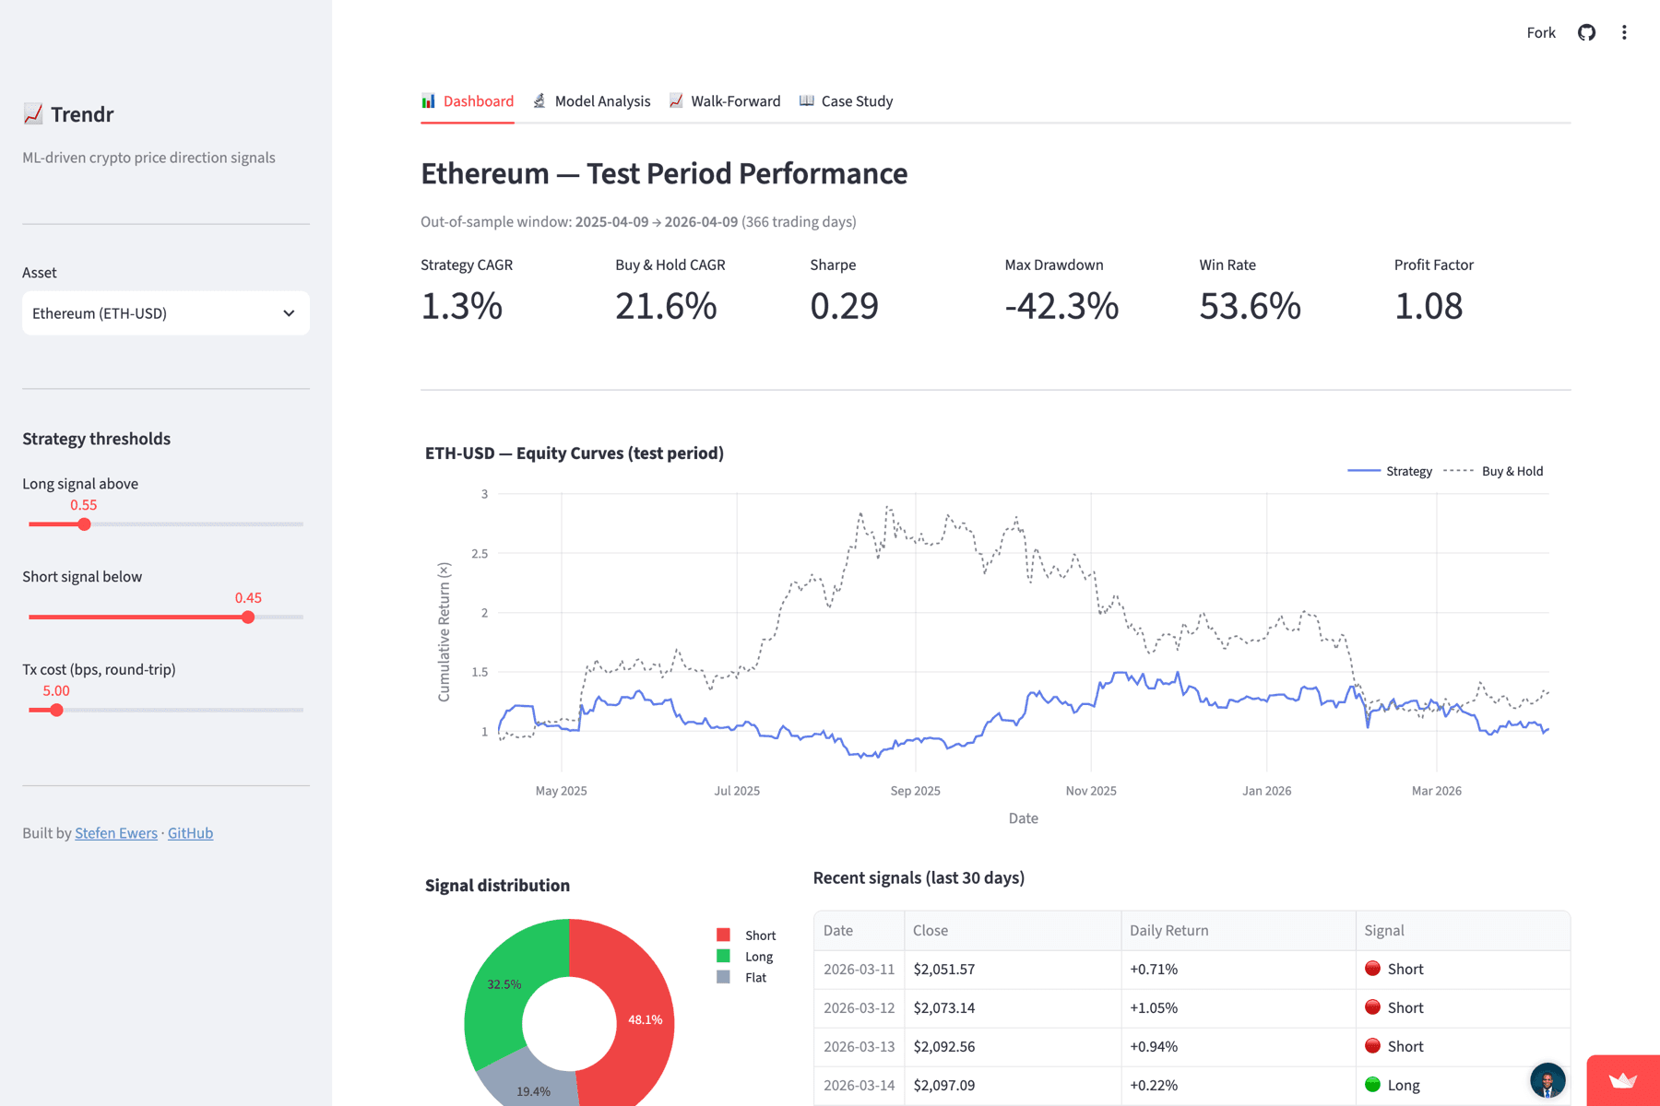Click the Recent signals (last 30 days) heading
1660x1106 pixels.
919,877
